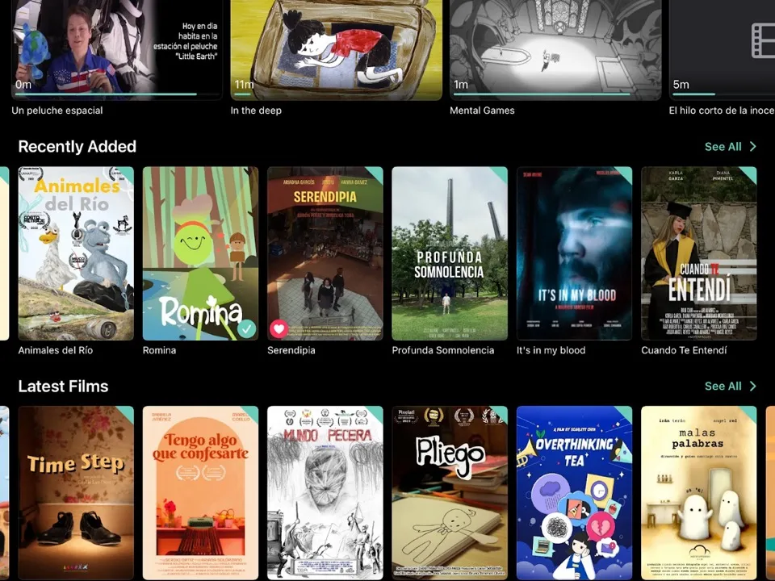Open the Cuando Te Entendí poster
The height and width of the screenshot is (581, 775).
click(699, 253)
